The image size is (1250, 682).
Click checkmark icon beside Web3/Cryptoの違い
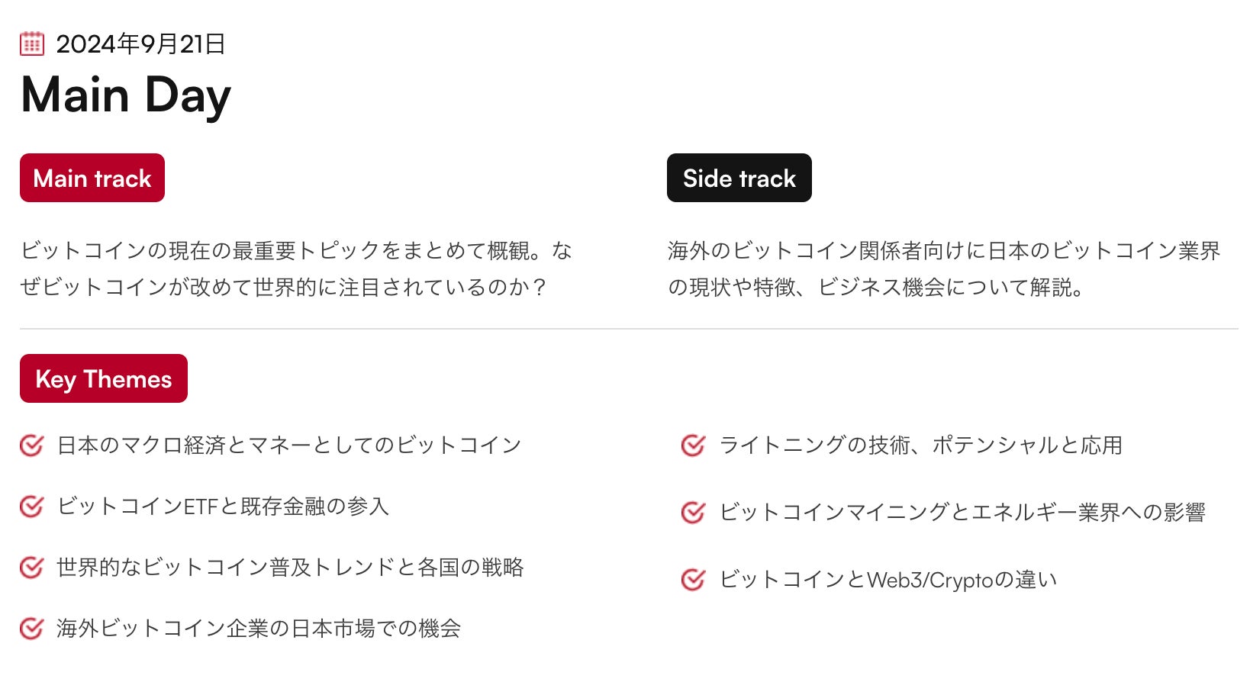click(693, 580)
